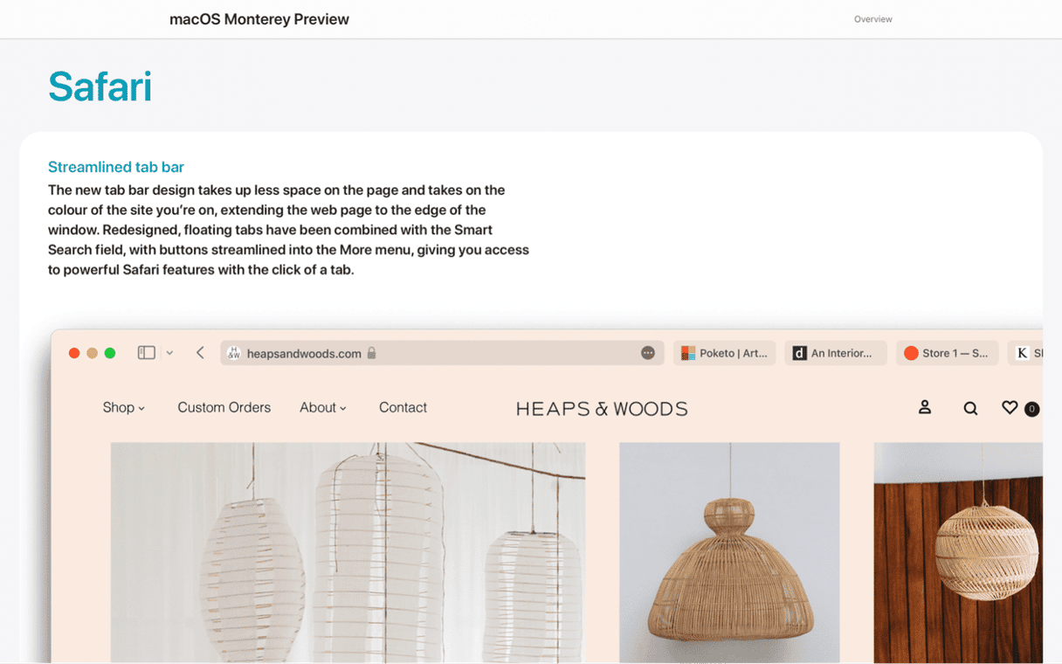This screenshot has width=1062, height=664.
Task: Open the Contact page
Action: pyautogui.click(x=403, y=407)
